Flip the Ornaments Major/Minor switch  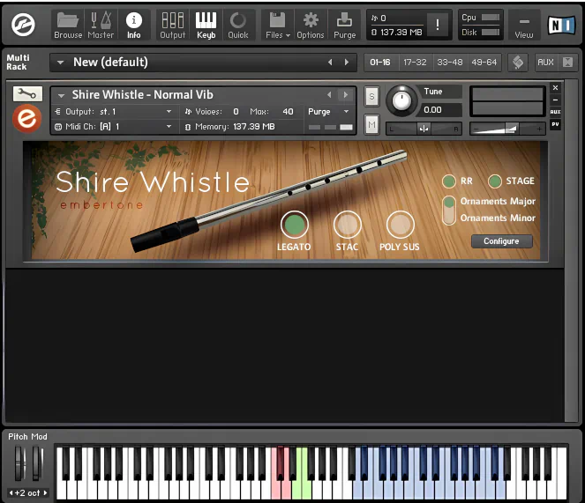(449, 211)
